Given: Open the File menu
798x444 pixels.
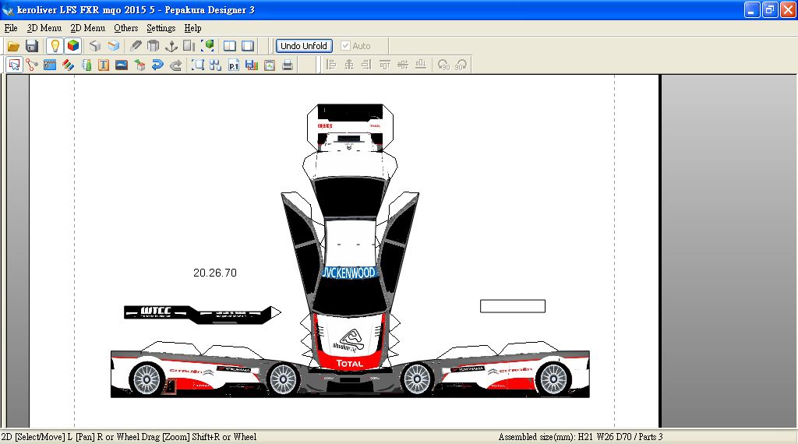Looking at the screenshot, I should pos(11,28).
